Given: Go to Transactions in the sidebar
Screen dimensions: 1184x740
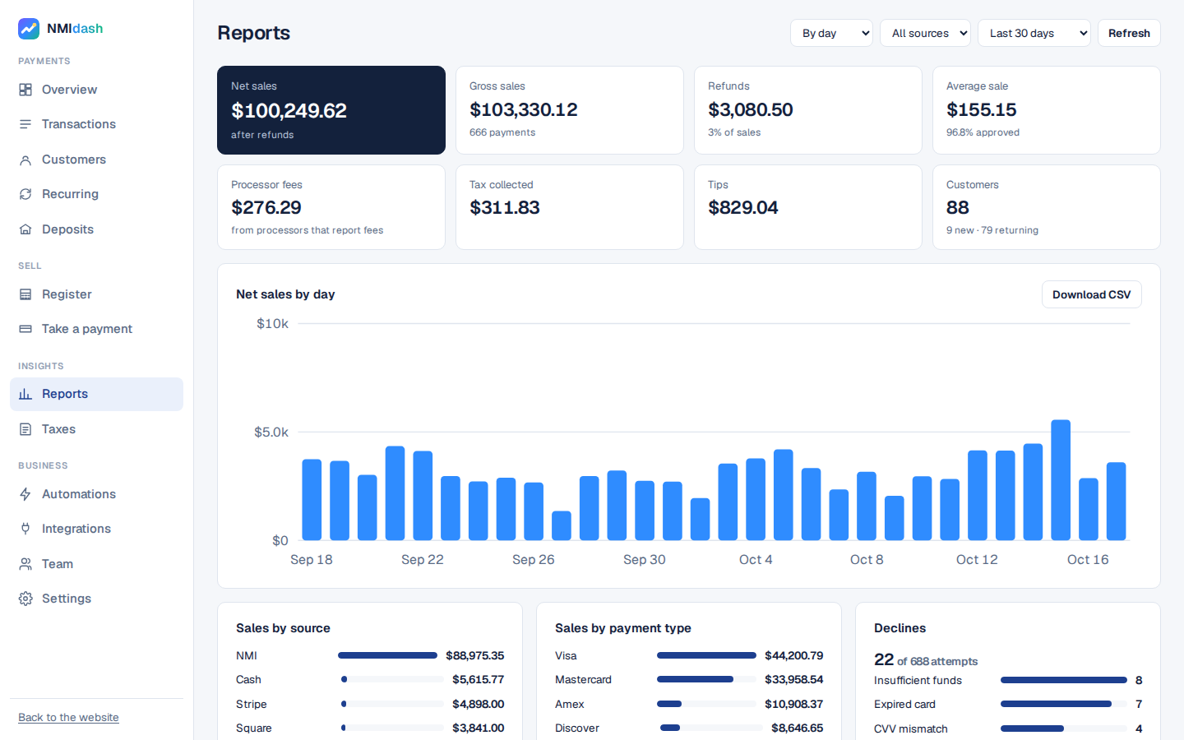Looking at the screenshot, I should click(x=96, y=124).
